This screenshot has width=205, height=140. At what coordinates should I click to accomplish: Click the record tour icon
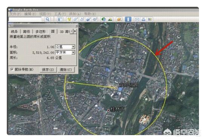coord(95,19)
